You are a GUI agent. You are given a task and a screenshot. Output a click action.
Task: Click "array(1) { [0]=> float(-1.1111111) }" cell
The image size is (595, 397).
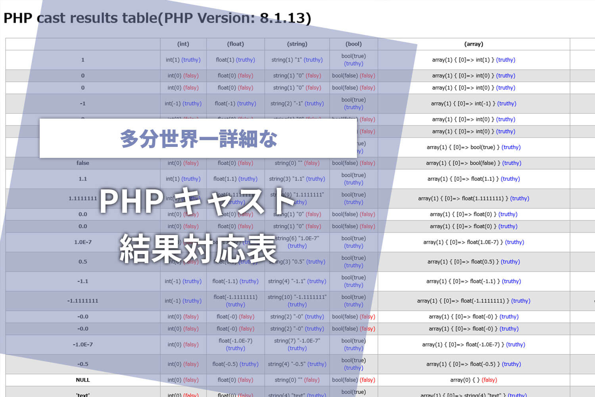click(x=474, y=301)
